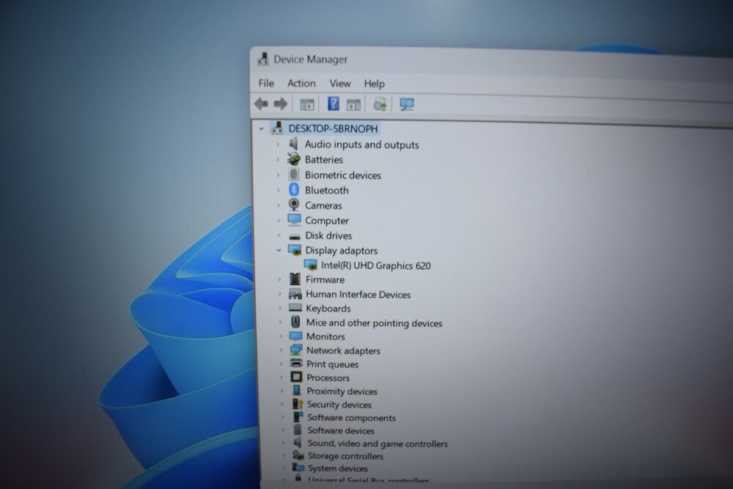Click the Display adaptors icon
The height and width of the screenshot is (489, 733).
295,250
